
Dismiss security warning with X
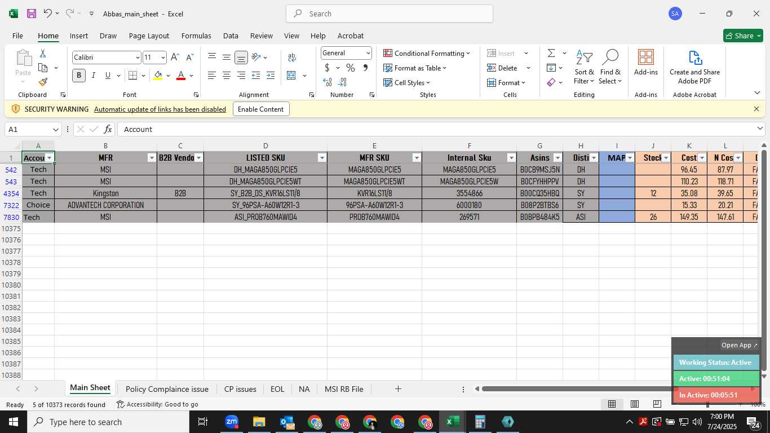click(756, 109)
